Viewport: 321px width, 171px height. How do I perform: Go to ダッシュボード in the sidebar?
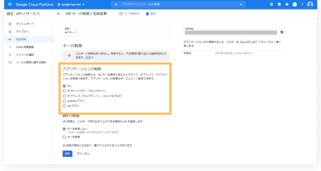coord(25,24)
